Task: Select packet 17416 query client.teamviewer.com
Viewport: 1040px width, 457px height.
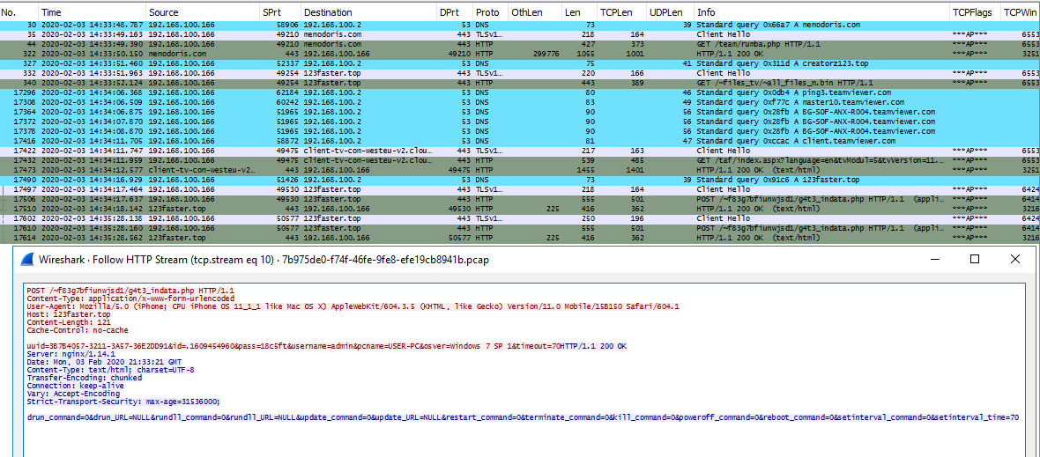Action: (x=520, y=140)
